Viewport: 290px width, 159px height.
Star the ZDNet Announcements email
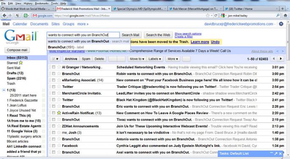59,126
